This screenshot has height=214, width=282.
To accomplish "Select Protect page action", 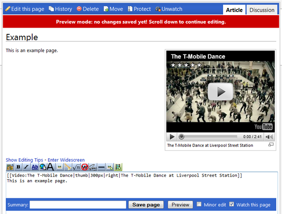I will [x=142, y=9].
